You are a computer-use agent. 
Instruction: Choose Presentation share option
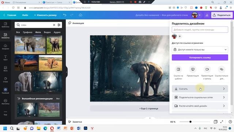[193, 71]
